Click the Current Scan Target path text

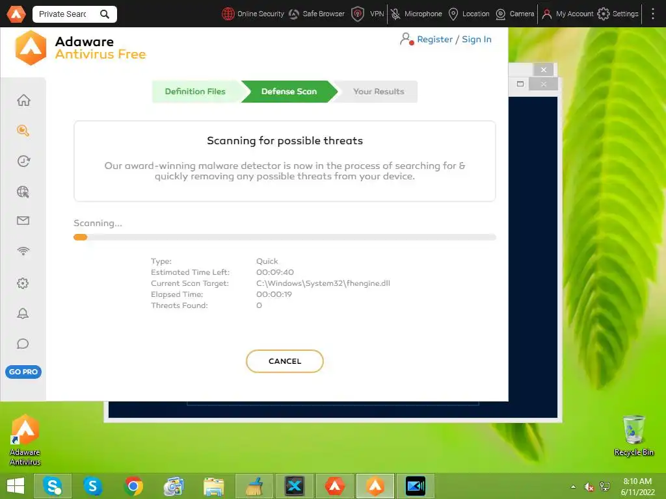323,283
